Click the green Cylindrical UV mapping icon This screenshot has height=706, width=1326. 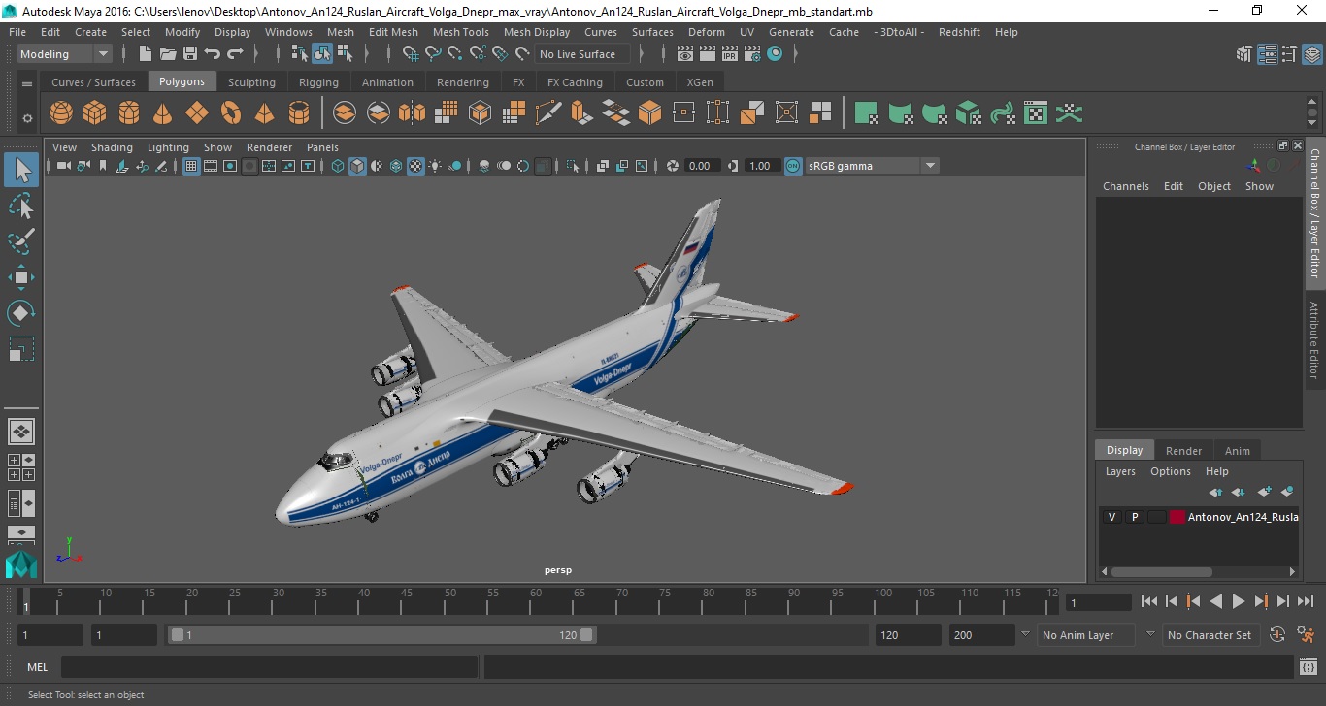[900, 113]
